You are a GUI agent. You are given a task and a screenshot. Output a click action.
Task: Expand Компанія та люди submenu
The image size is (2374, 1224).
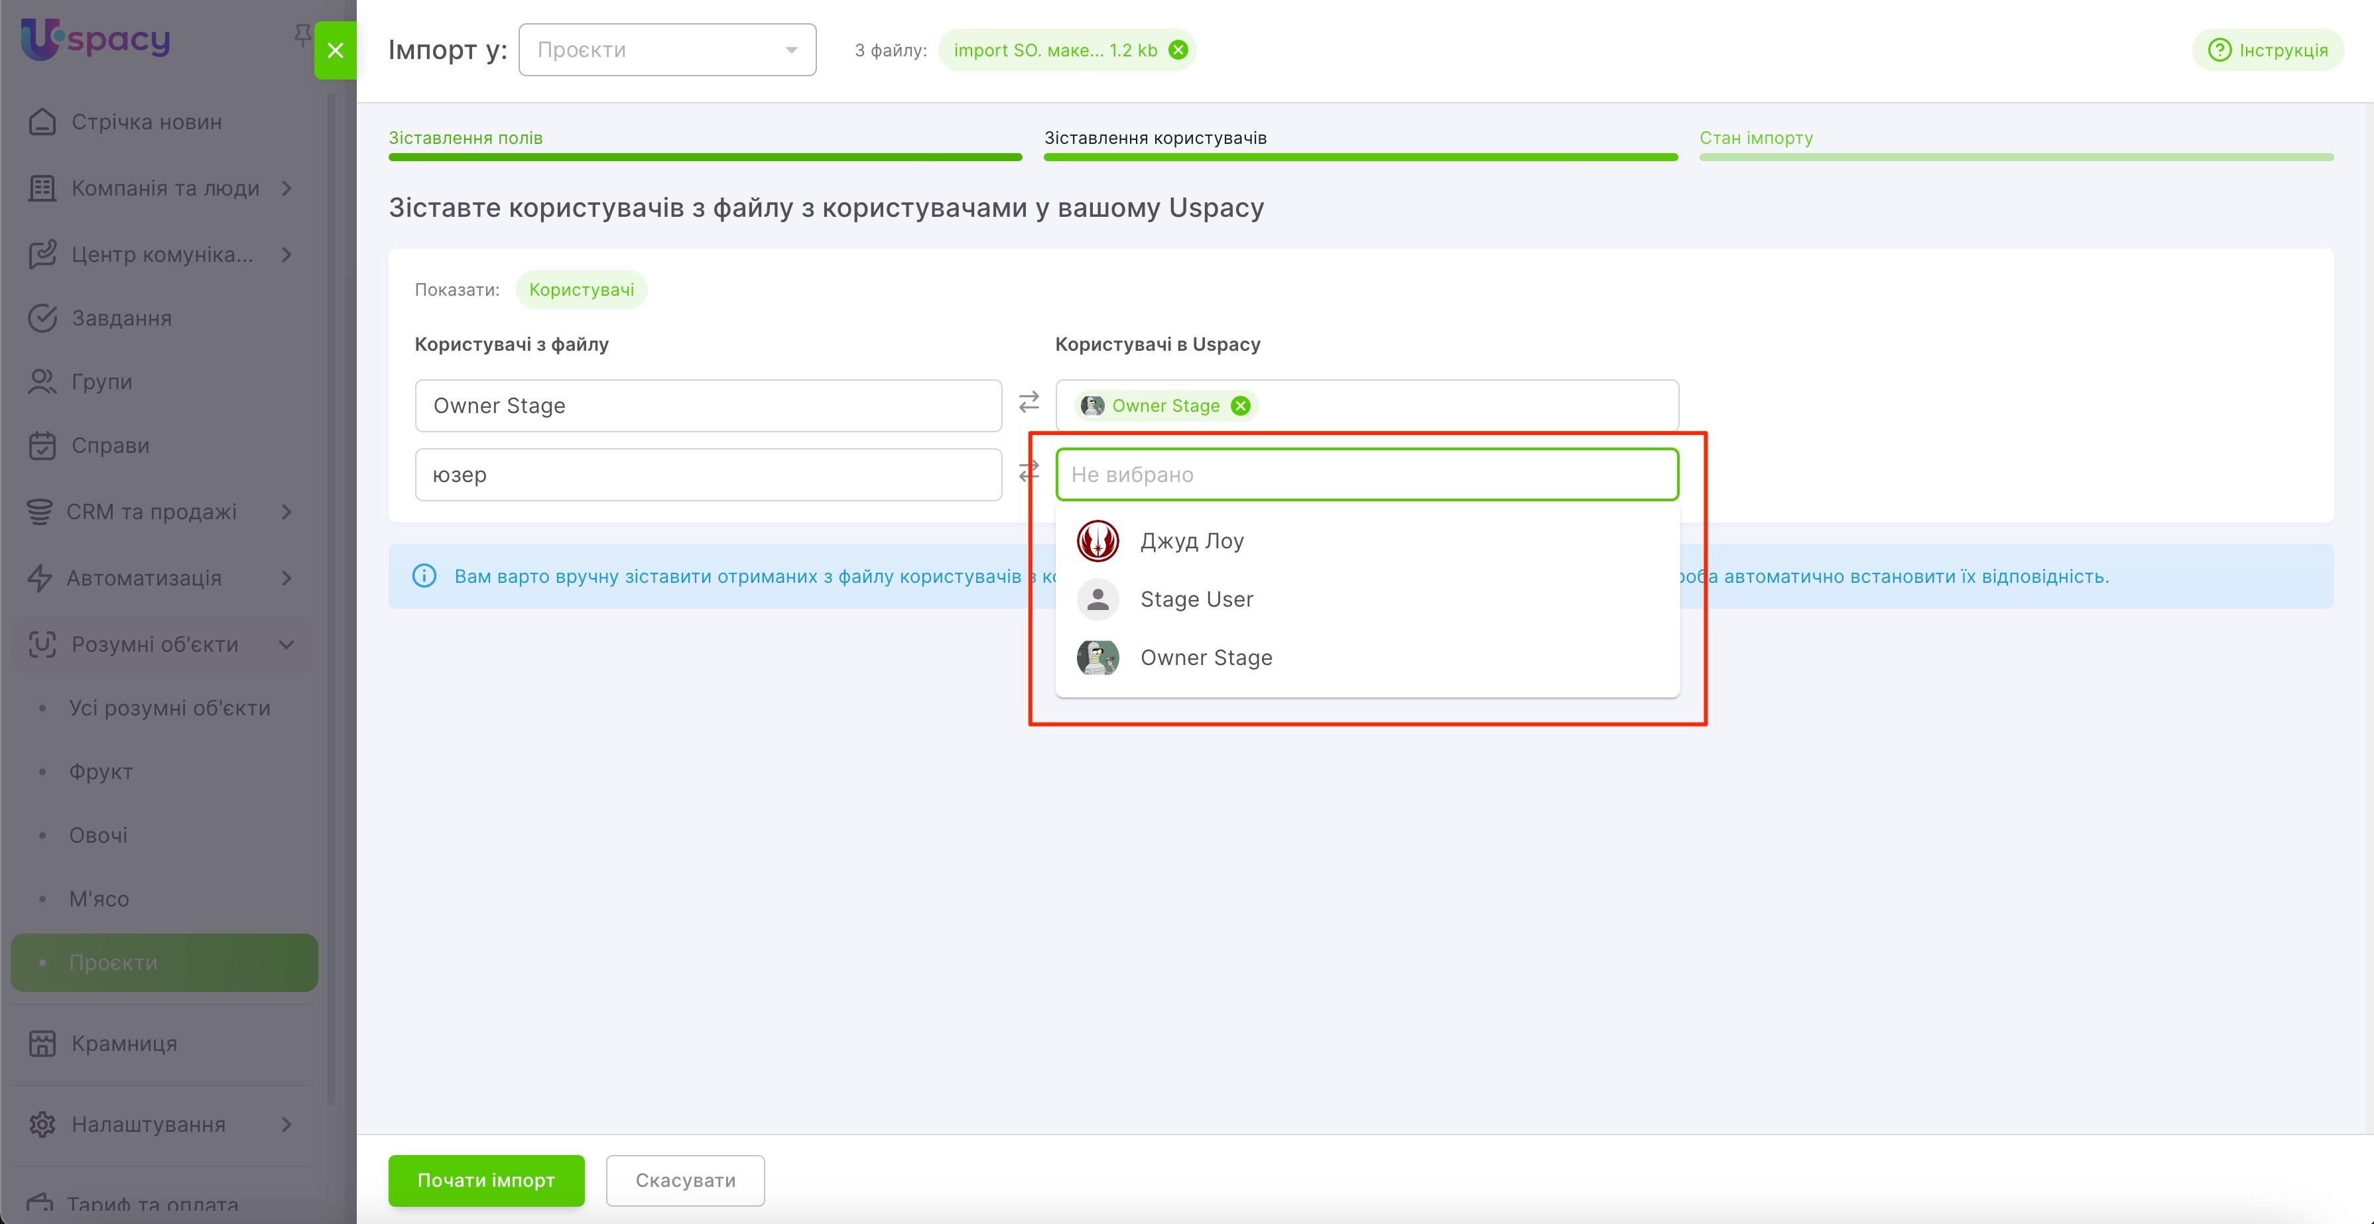[166, 188]
